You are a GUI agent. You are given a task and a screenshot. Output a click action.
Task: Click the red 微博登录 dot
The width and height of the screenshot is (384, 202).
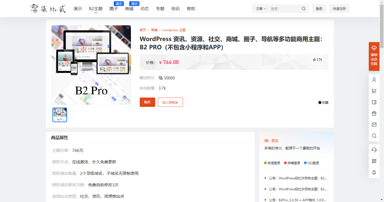point(285,163)
